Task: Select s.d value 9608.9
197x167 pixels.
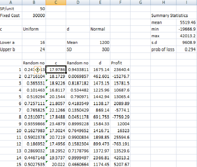Action: (x=186, y=43)
